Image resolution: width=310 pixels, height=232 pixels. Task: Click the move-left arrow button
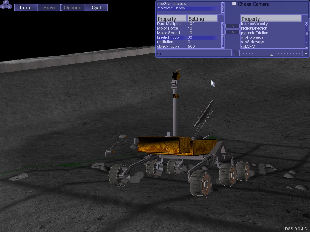(232, 32)
